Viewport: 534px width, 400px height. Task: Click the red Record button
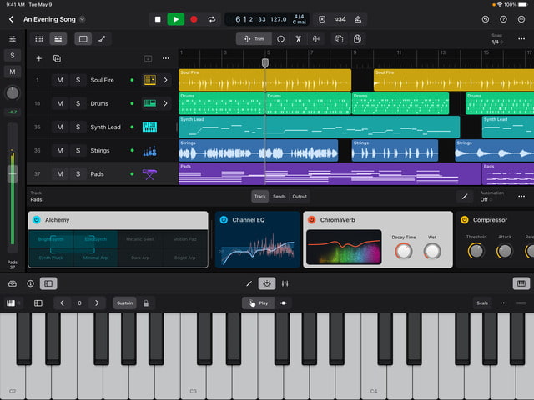pos(194,19)
